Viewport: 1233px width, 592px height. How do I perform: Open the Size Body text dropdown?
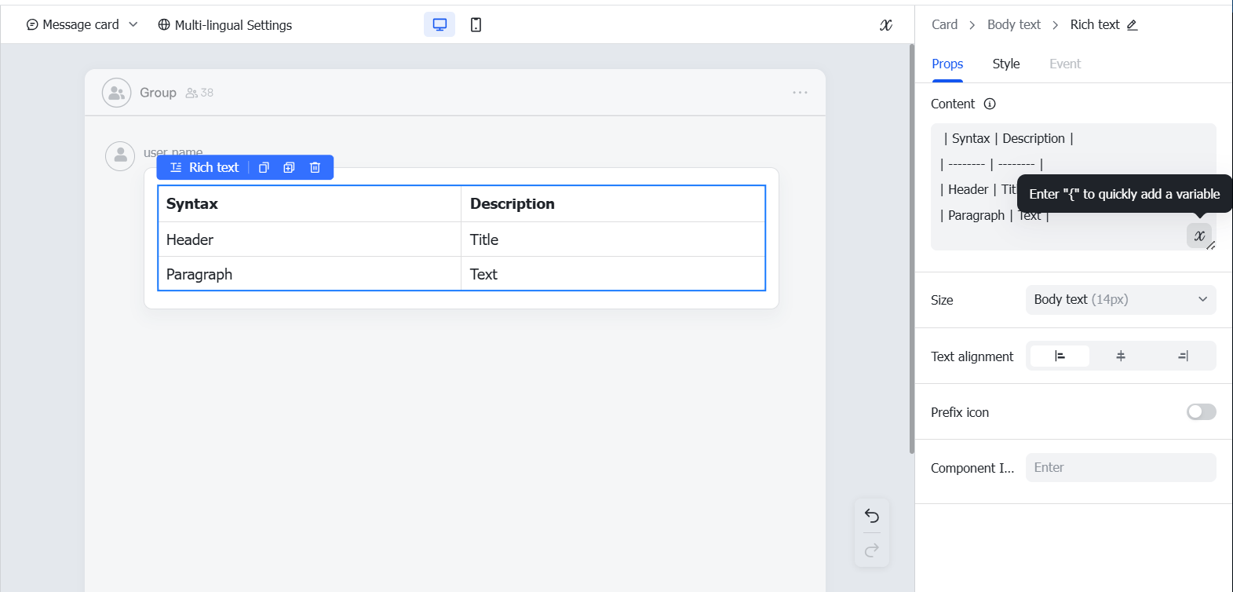point(1121,300)
